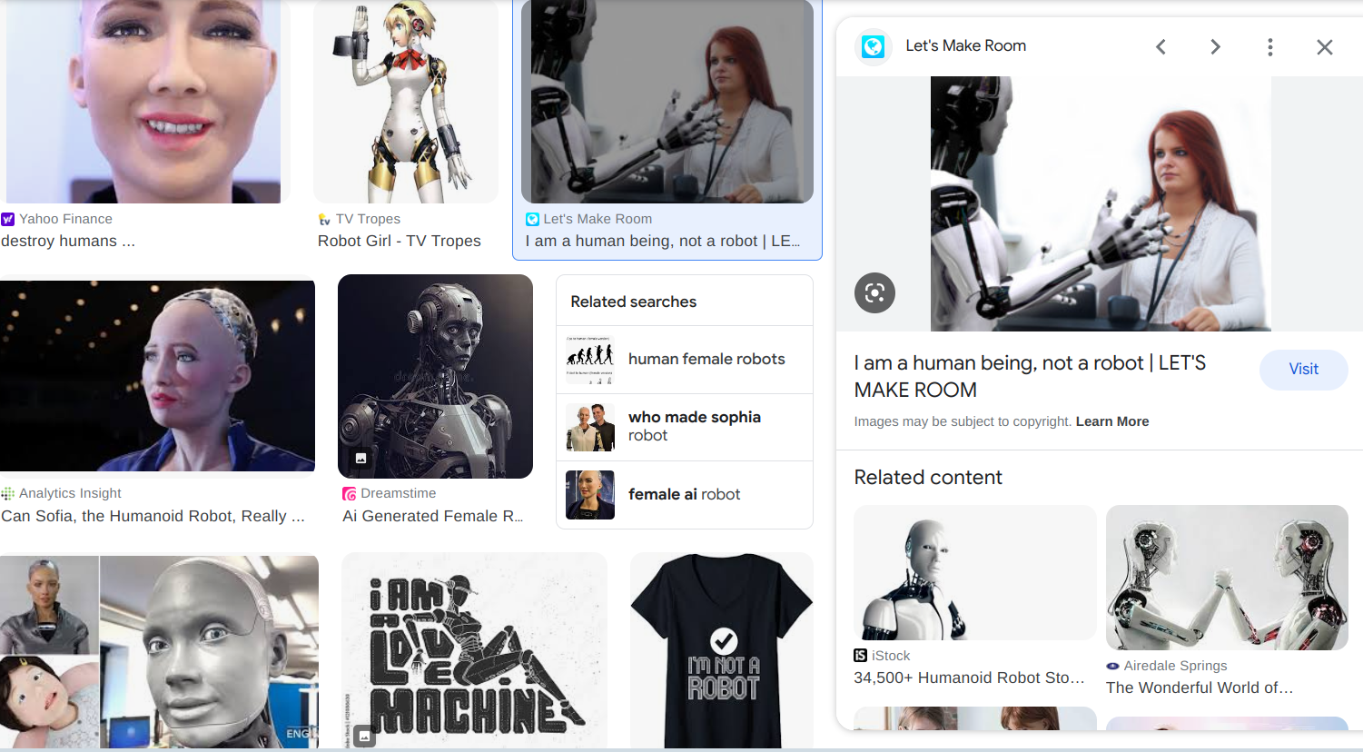Open '34,500+ Humanoid Robot Sto…' iStock link

tap(969, 678)
